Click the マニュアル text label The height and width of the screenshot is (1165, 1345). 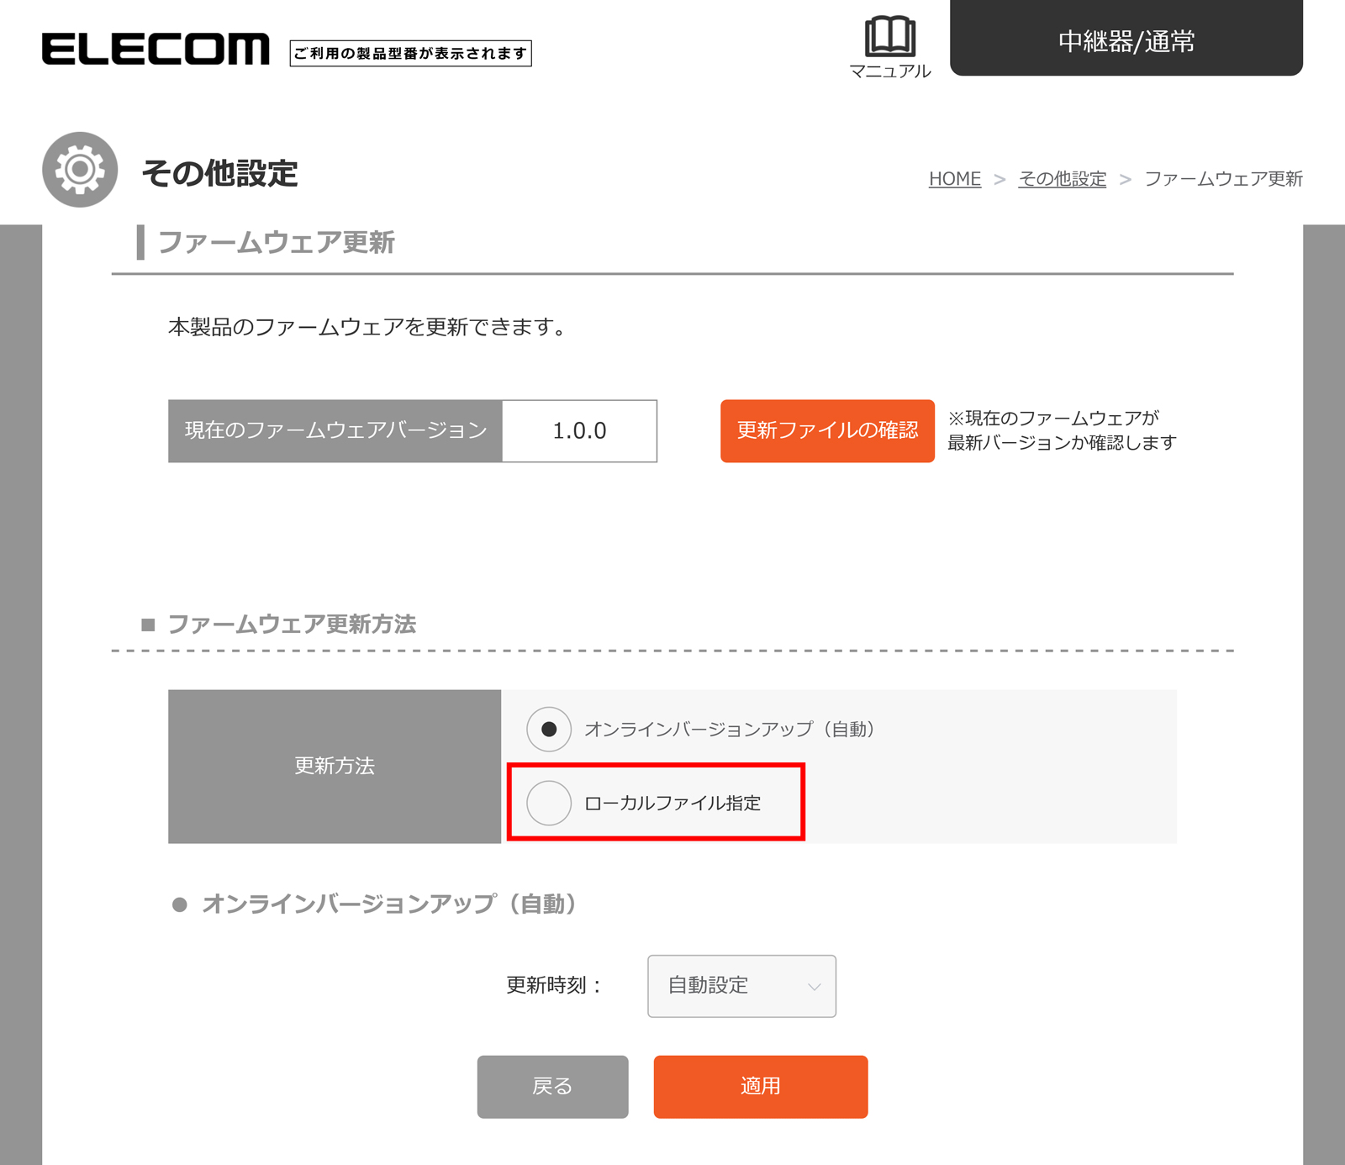tap(889, 72)
